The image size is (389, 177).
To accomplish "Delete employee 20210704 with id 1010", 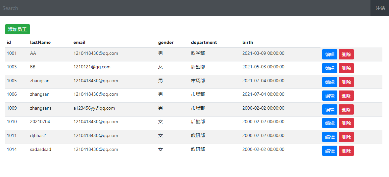I will click(346, 123).
